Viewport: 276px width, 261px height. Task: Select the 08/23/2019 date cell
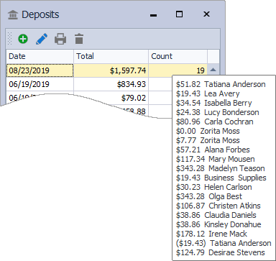click(x=40, y=70)
